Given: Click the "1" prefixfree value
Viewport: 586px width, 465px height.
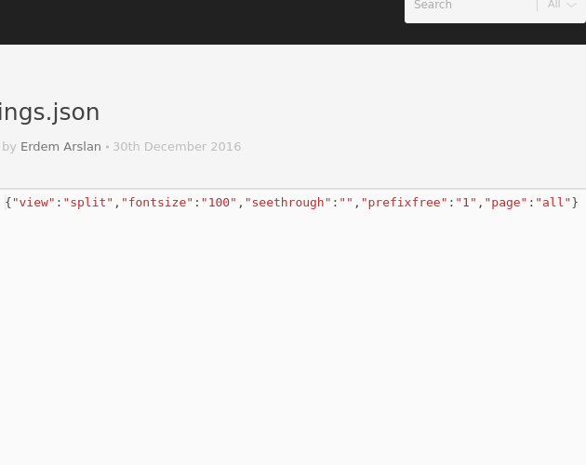Looking at the screenshot, I should coord(466,203).
